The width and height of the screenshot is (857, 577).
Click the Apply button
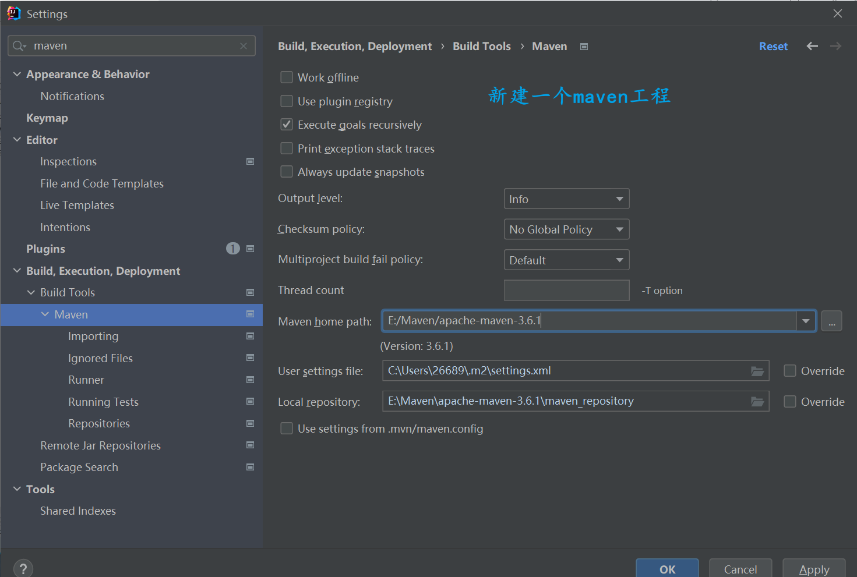(814, 569)
